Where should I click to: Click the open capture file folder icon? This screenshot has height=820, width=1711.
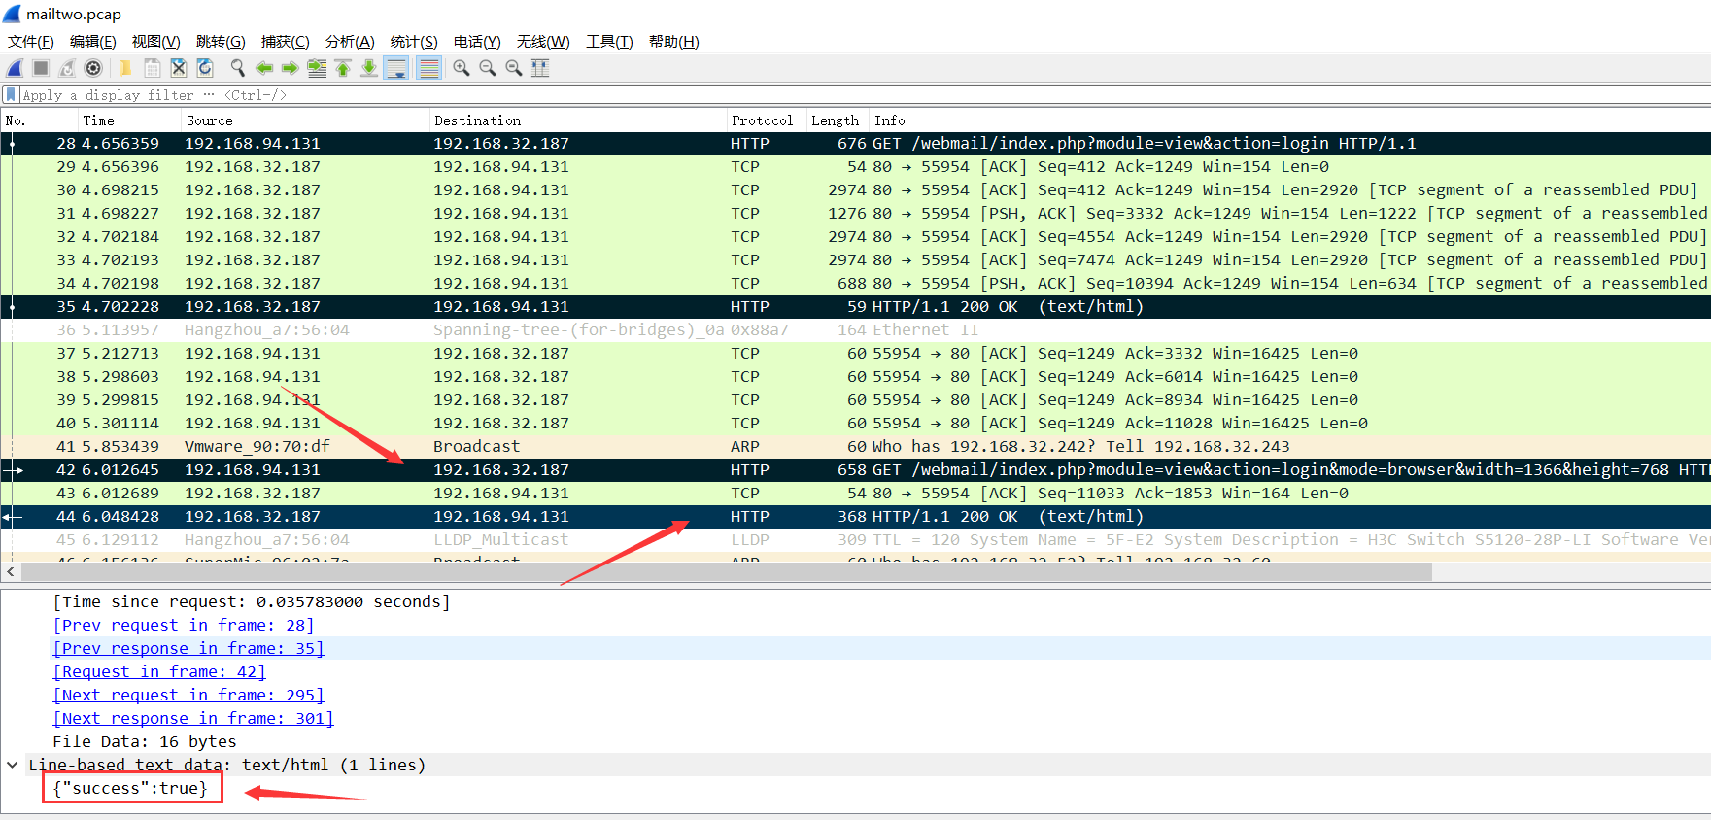(125, 68)
